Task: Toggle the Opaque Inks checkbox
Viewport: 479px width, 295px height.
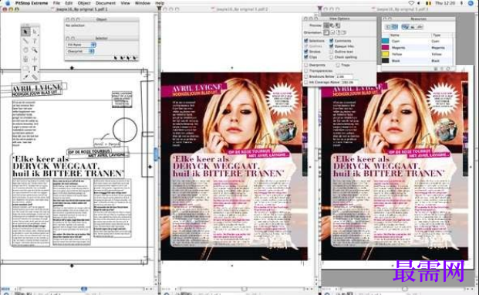Action: (x=331, y=46)
